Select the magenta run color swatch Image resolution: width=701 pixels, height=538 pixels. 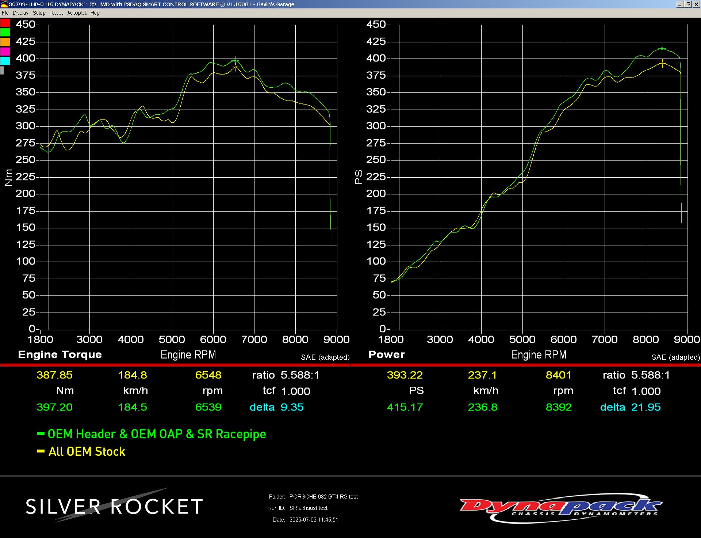pos(5,52)
